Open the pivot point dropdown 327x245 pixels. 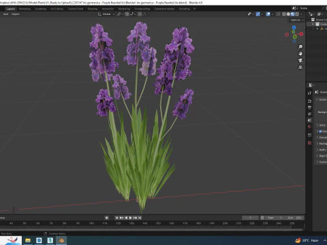point(120,14)
